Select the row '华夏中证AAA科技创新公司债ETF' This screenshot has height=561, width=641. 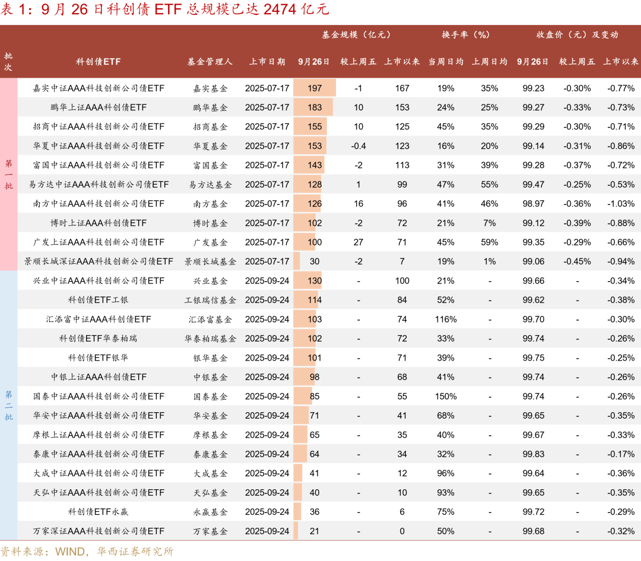click(329, 145)
